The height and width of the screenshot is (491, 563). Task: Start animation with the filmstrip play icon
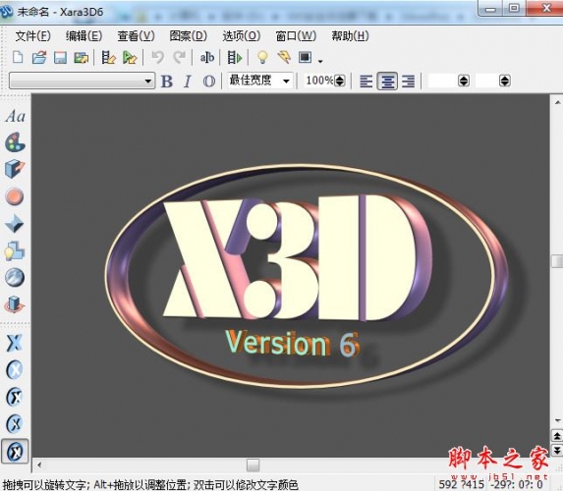coord(235,57)
